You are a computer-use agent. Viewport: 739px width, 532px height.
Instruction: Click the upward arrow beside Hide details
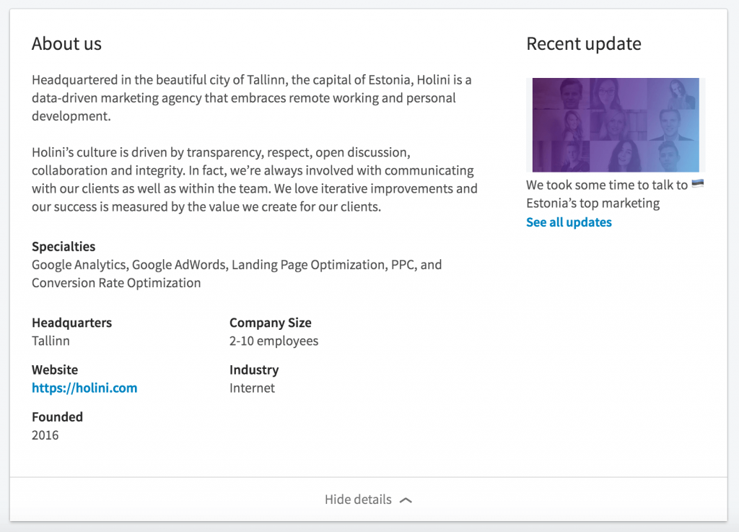point(405,499)
